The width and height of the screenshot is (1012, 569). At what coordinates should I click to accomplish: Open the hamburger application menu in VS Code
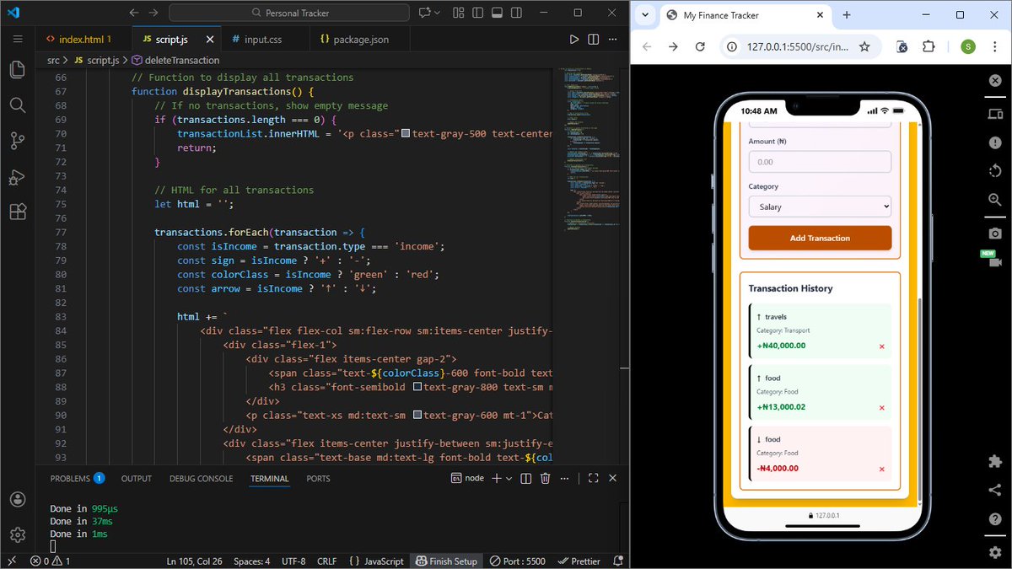tap(17, 40)
